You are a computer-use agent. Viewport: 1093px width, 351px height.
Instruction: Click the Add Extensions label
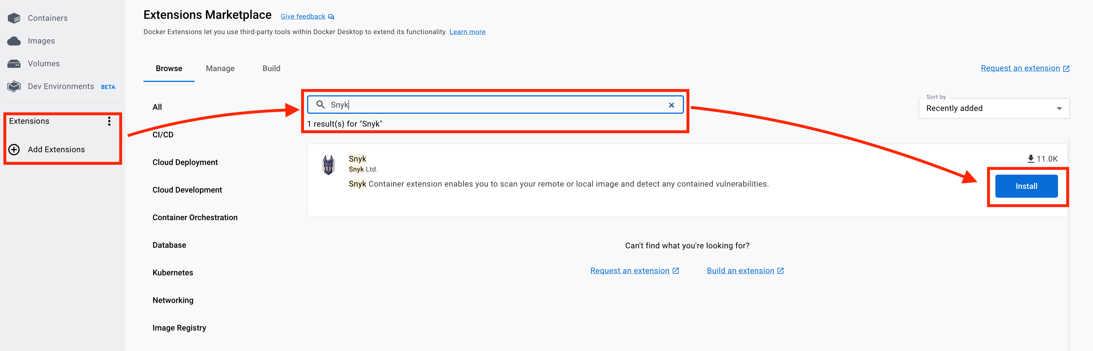[56, 149]
